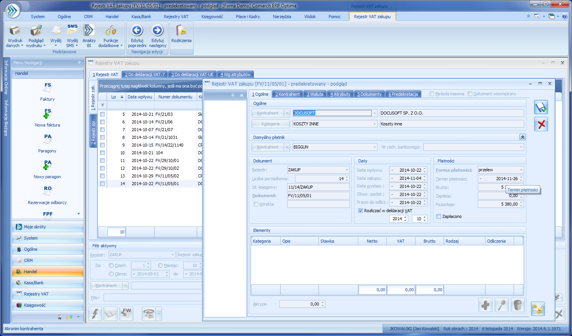The image size is (572, 336).
Task: Click the Wyślij envelope icon
Action: pyautogui.click(x=56, y=31)
